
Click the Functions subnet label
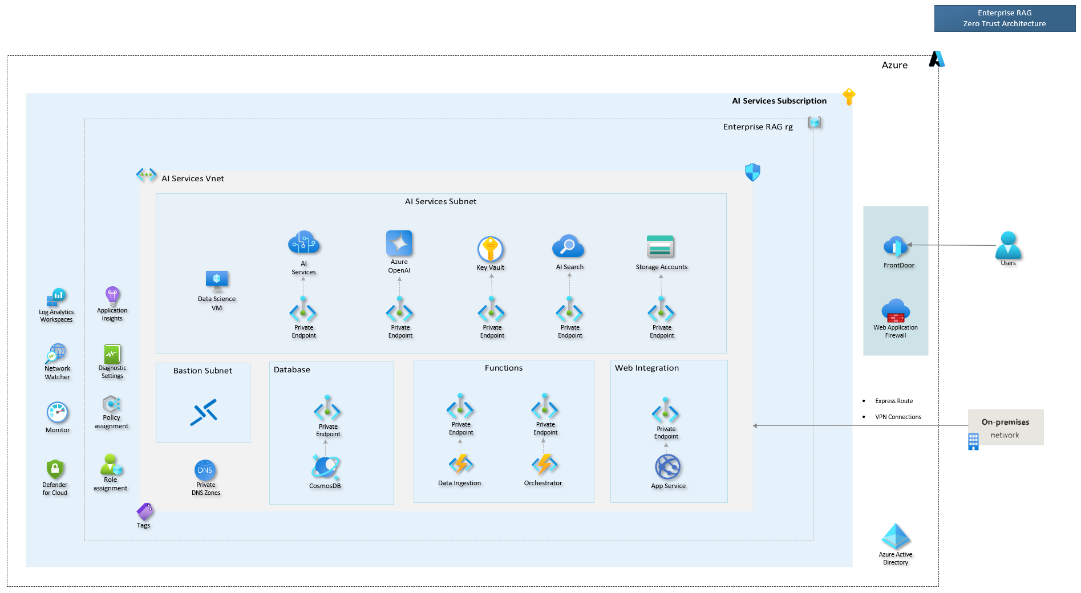504,368
